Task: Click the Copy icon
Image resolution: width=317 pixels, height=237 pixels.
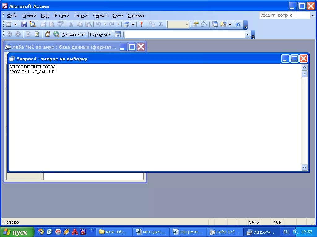Action: tap(80, 24)
